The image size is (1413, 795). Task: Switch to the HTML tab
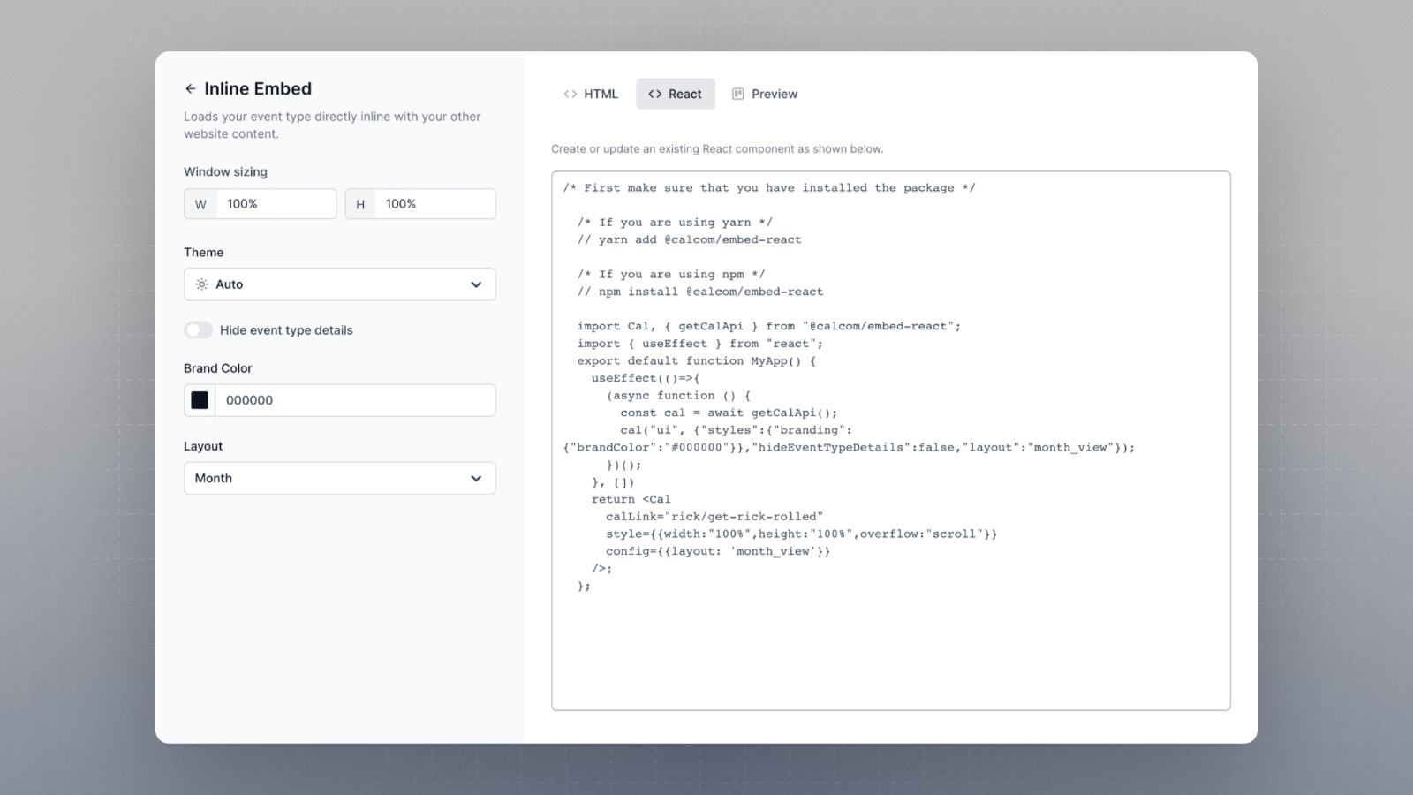pos(590,94)
